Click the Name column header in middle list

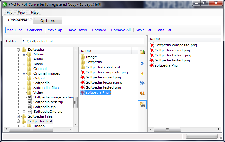click(106, 51)
